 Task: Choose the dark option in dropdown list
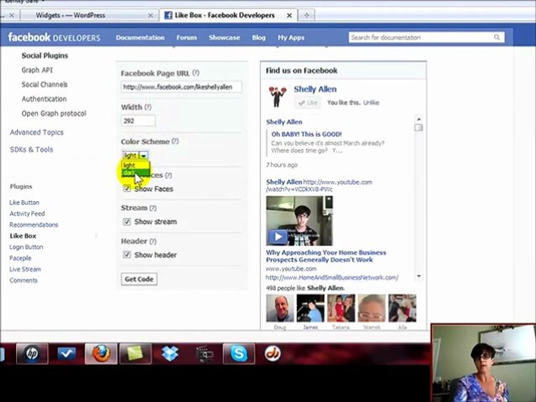click(136, 173)
